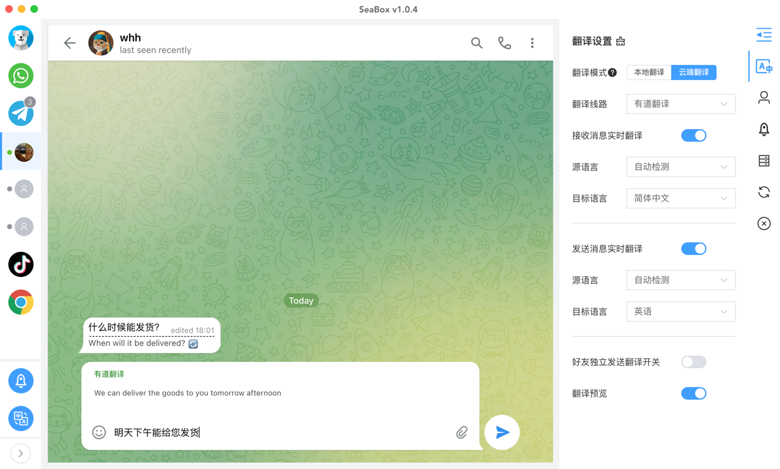Image resolution: width=780 pixels, height=469 pixels.
Task: Send the message with the paper plane button
Action: pos(502,432)
